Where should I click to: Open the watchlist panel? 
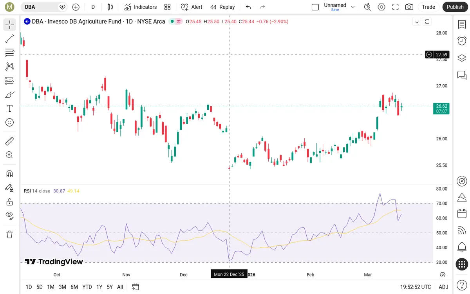pyautogui.click(x=462, y=24)
